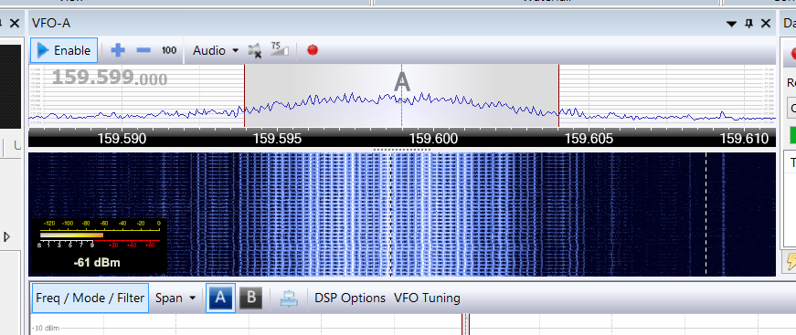The image size is (796, 335).
Task: Select VFO A button
Action: [220, 298]
